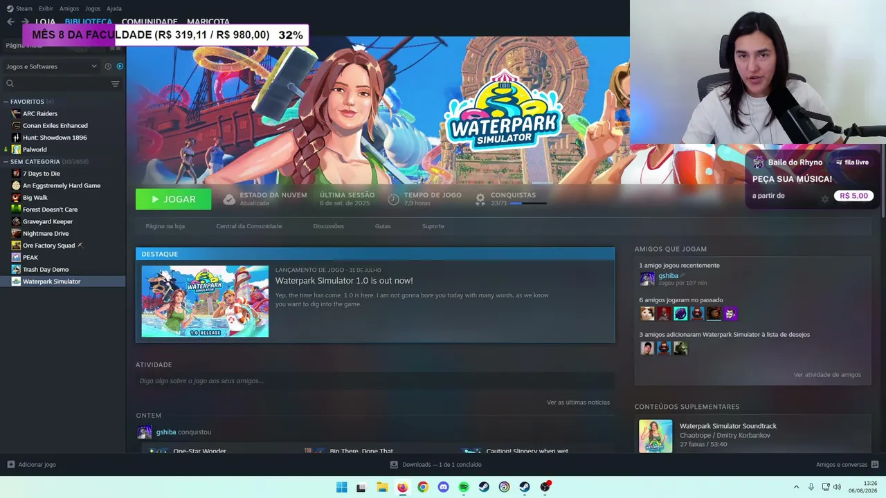Open advanced filter options icon
Screen dimensions: 886x498
pyautogui.click(x=115, y=84)
